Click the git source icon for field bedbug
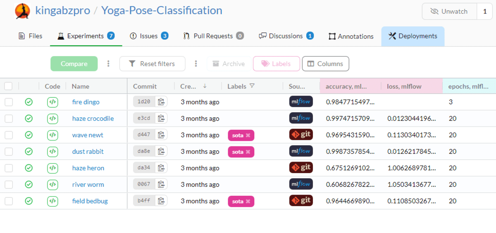The width and height of the screenshot is (496, 233). [301, 201]
